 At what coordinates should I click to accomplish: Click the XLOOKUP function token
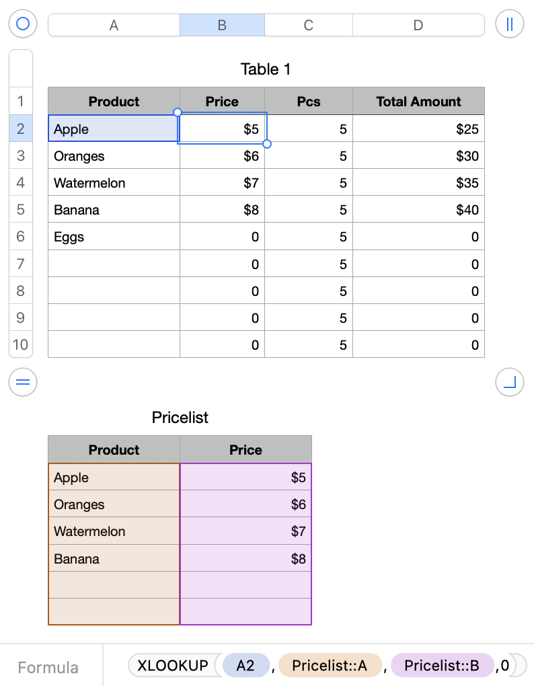pyautogui.click(x=173, y=666)
